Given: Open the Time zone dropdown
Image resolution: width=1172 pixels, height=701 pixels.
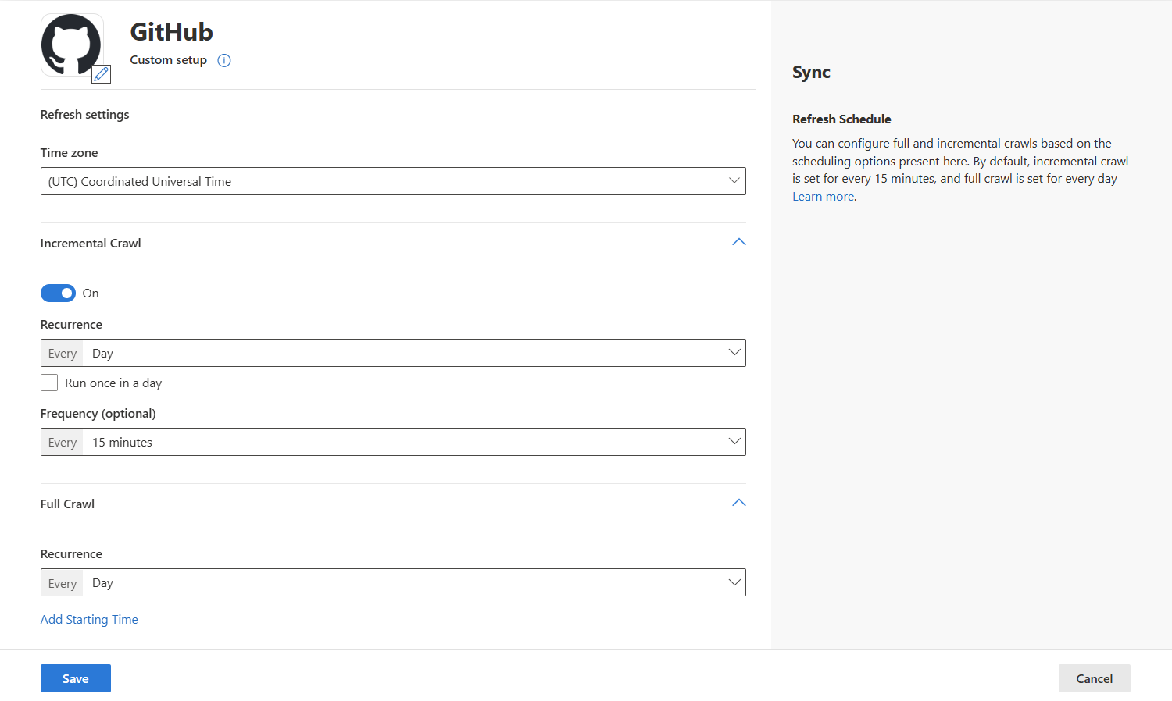Looking at the screenshot, I should (393, 181).
